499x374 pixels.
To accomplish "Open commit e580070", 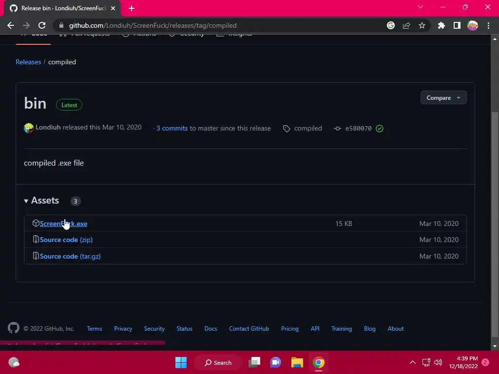I will click(358, 129).
